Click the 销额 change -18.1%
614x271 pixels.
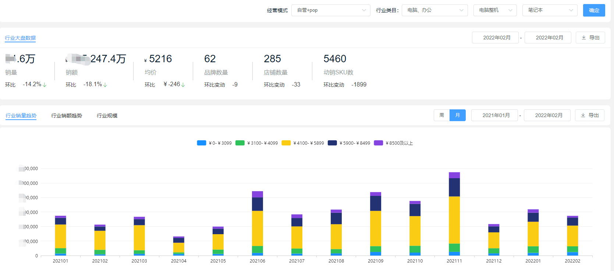tap(93, 84)
